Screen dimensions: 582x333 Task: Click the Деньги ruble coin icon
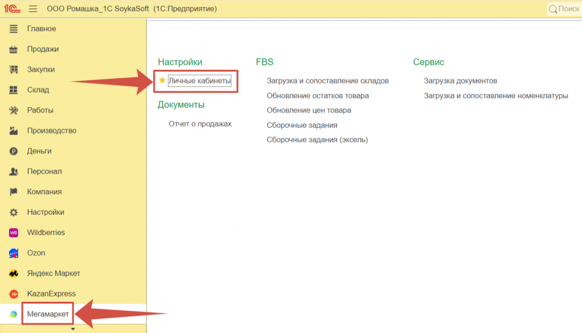[14, 151]
